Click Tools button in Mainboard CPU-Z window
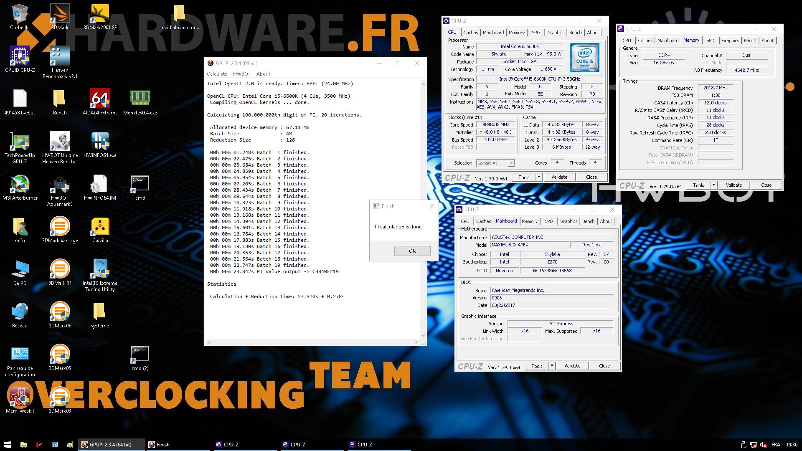The width and height of the screenshot is (802, 451). (537, 366)
